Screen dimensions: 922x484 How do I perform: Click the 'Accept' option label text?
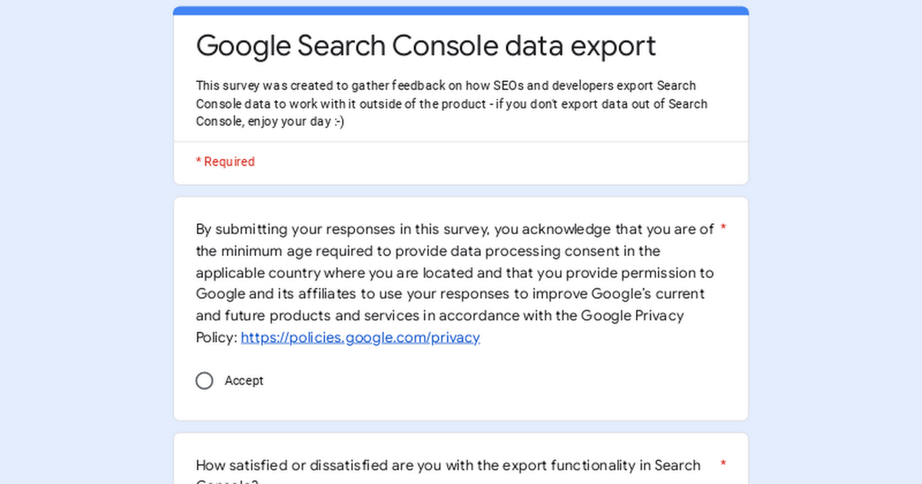244,381
